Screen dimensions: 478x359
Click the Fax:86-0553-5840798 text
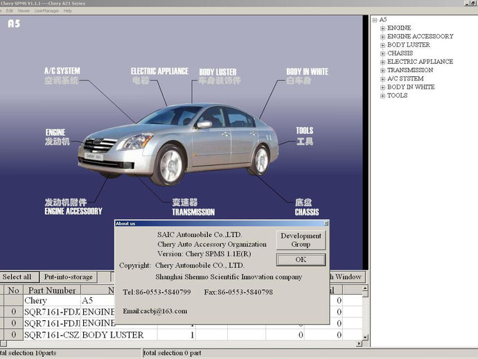point(238,292)
